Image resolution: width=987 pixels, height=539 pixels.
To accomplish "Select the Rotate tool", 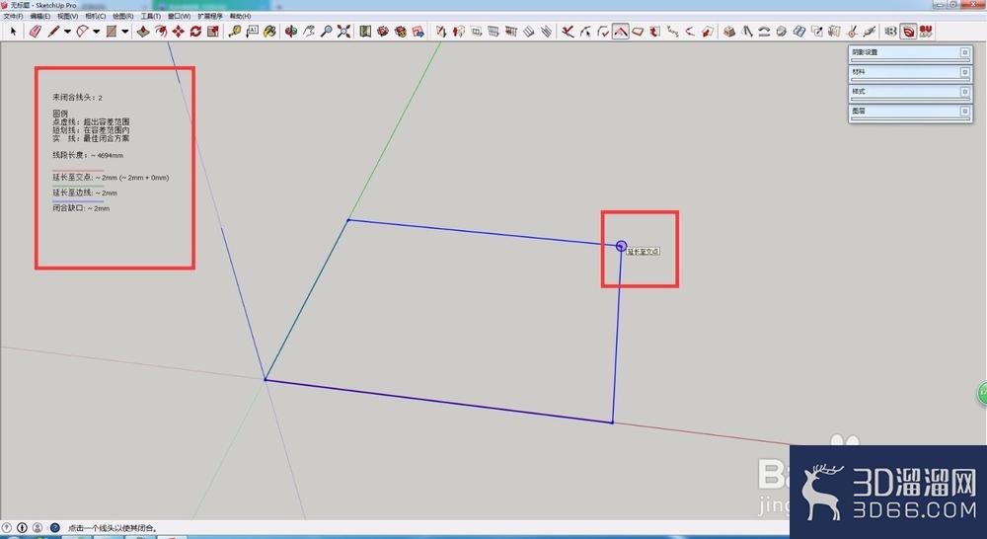I will (x=195, y=32).
